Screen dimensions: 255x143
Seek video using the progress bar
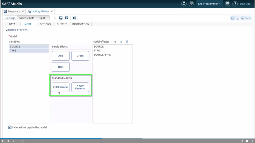point(128,139)
